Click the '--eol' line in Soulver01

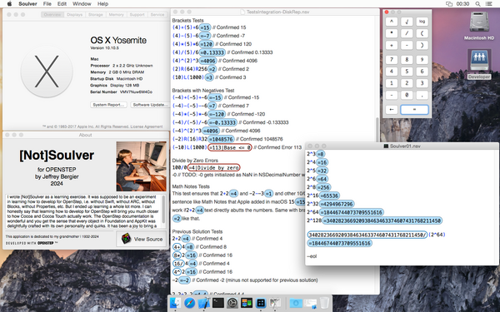coord(312,256)
